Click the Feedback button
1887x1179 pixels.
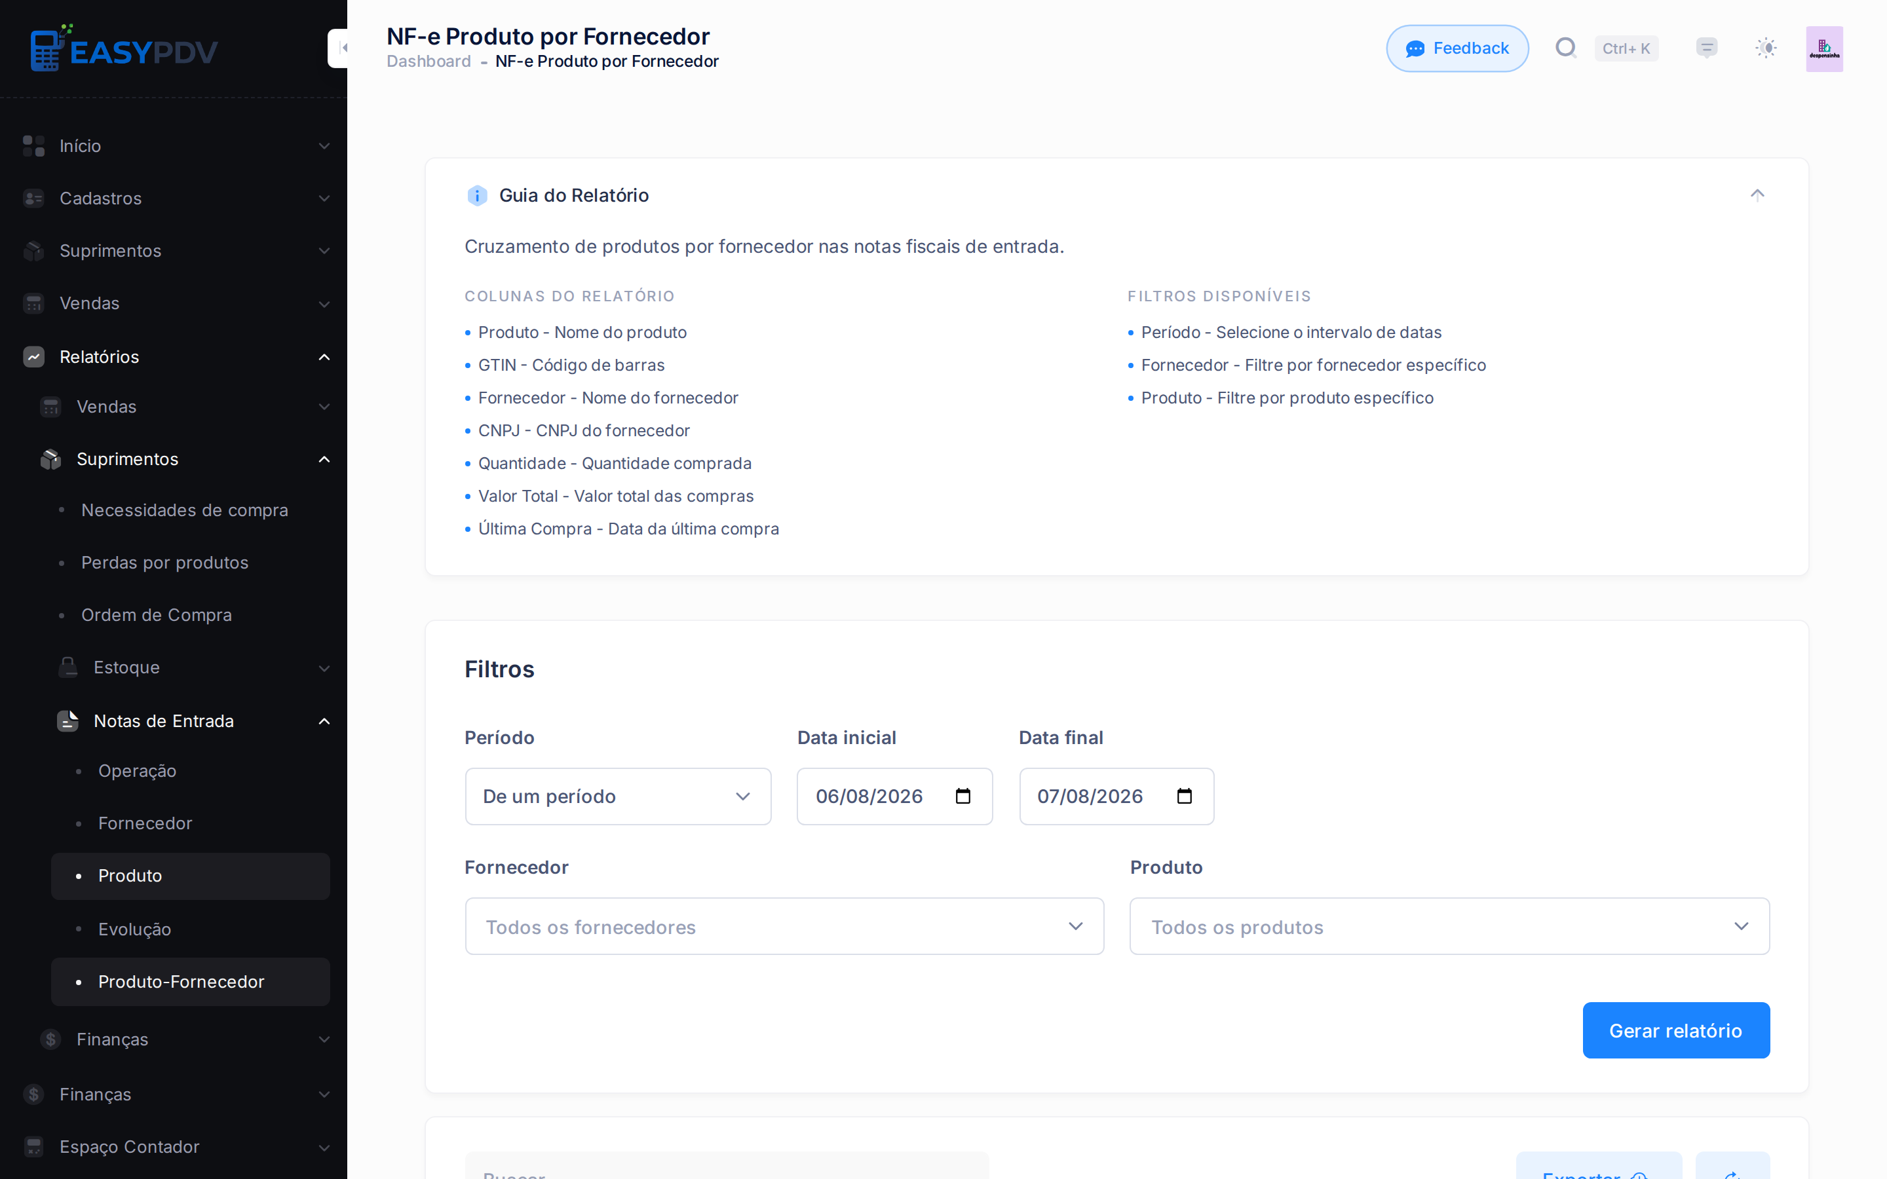(1457, 48)
